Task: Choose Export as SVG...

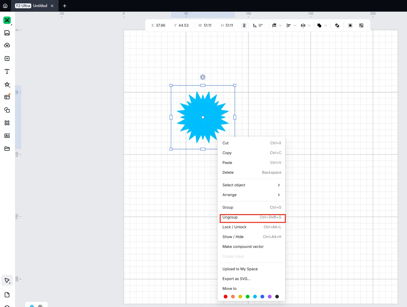Action: pos(252,279)
